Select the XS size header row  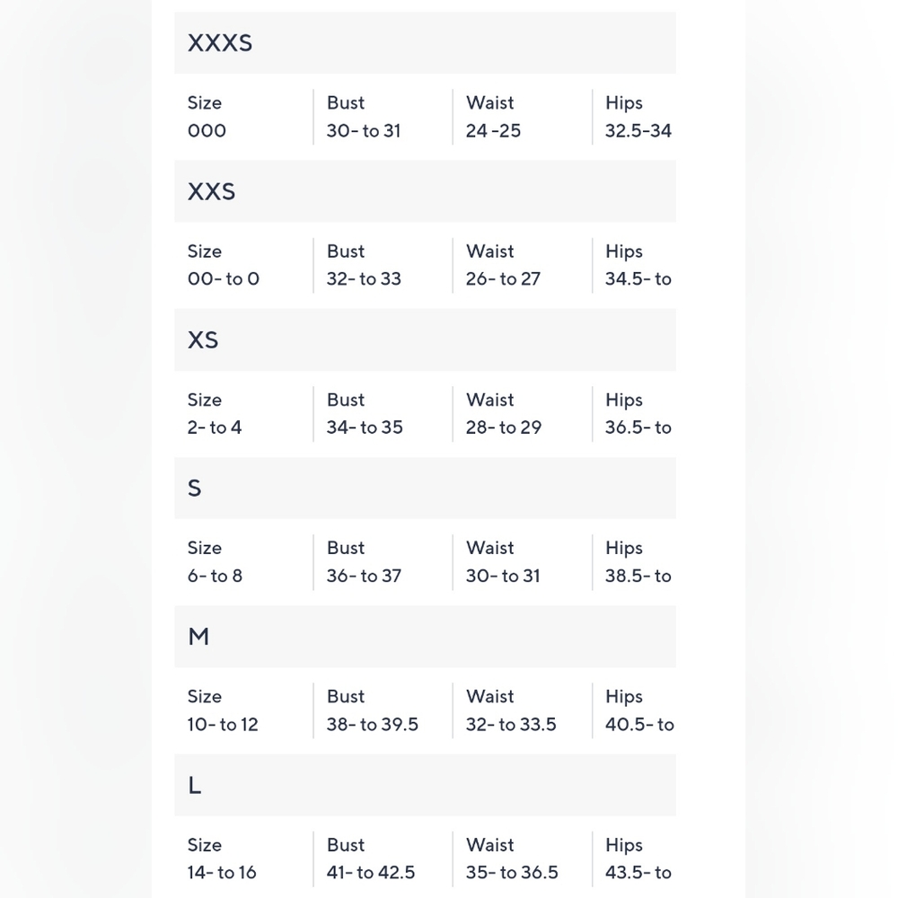point(425,340)
